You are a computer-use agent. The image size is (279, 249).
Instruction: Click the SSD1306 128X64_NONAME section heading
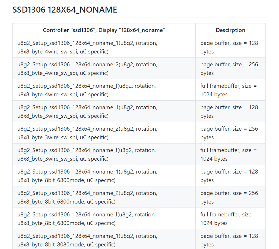point(65,10)
